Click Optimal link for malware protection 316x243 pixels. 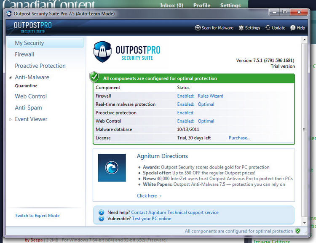[x=206, y=104]
